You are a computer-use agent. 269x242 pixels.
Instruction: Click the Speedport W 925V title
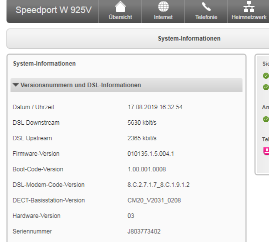click(53, 10)
